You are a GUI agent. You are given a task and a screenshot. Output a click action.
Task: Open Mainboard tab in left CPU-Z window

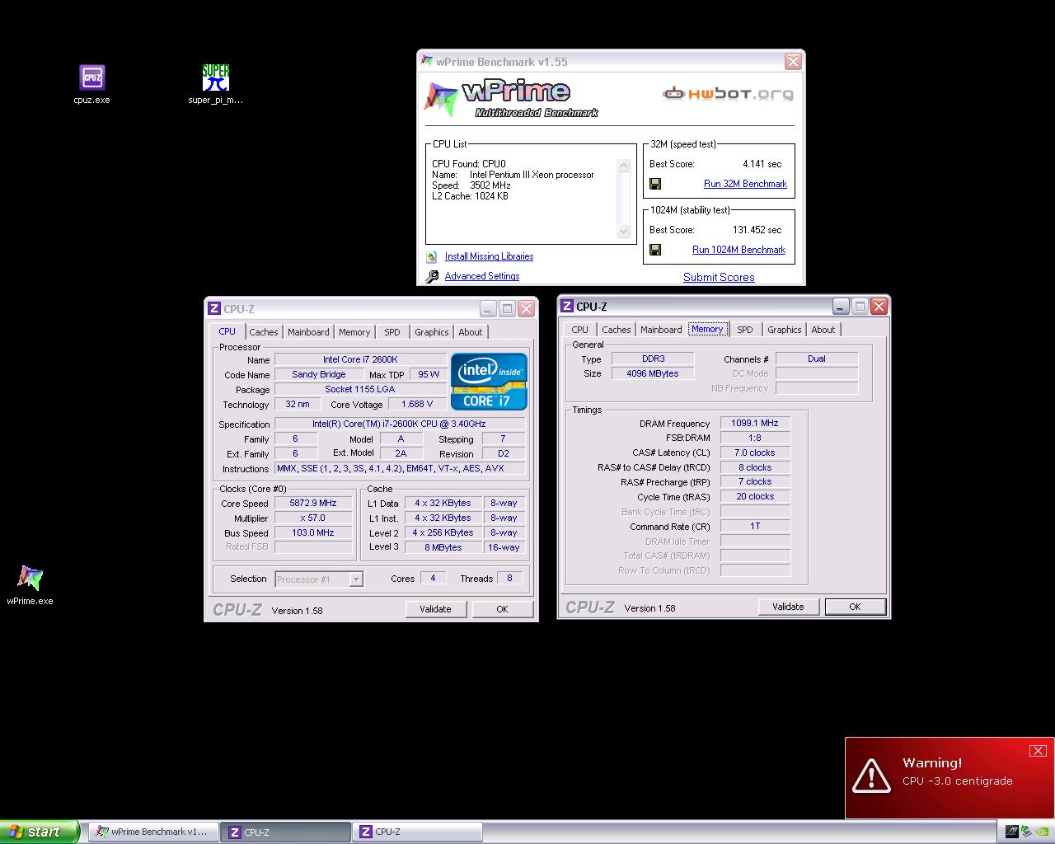[308, 332]
